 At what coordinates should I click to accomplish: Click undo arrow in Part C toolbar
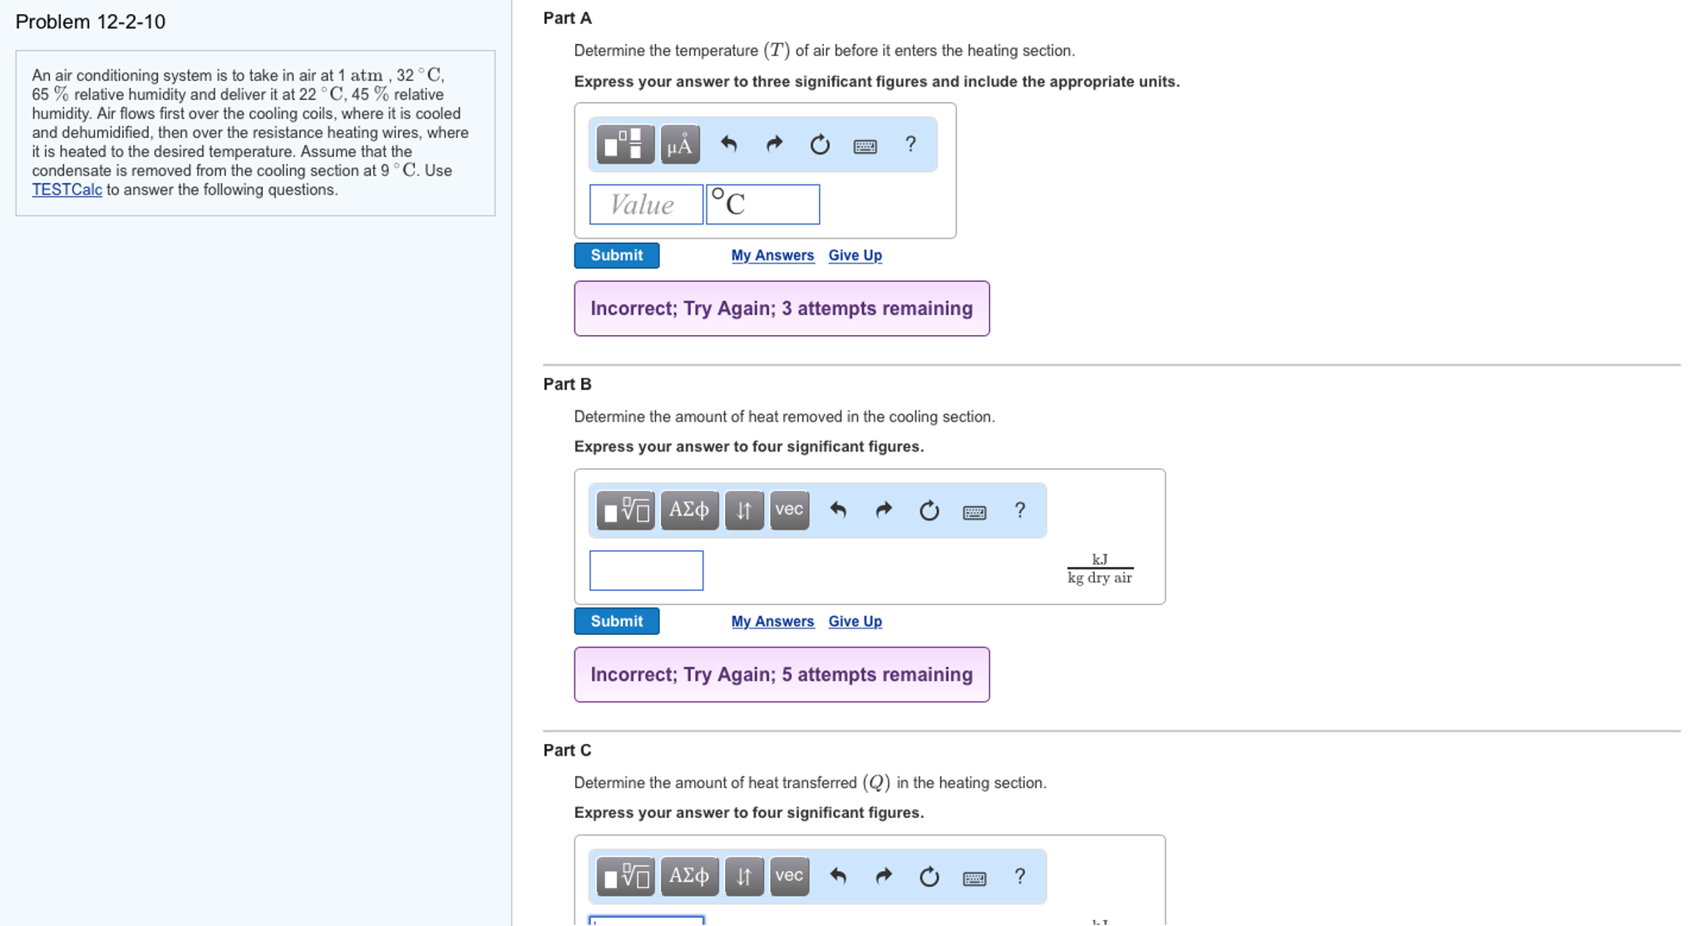click(x=838, y=876)
